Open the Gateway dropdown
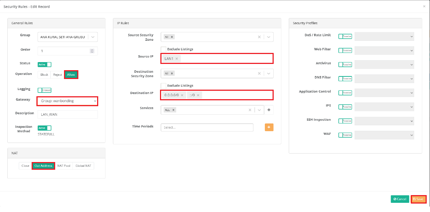Viewport: 430px width, 212px height. pyautogui.click(x=67, y=101)
